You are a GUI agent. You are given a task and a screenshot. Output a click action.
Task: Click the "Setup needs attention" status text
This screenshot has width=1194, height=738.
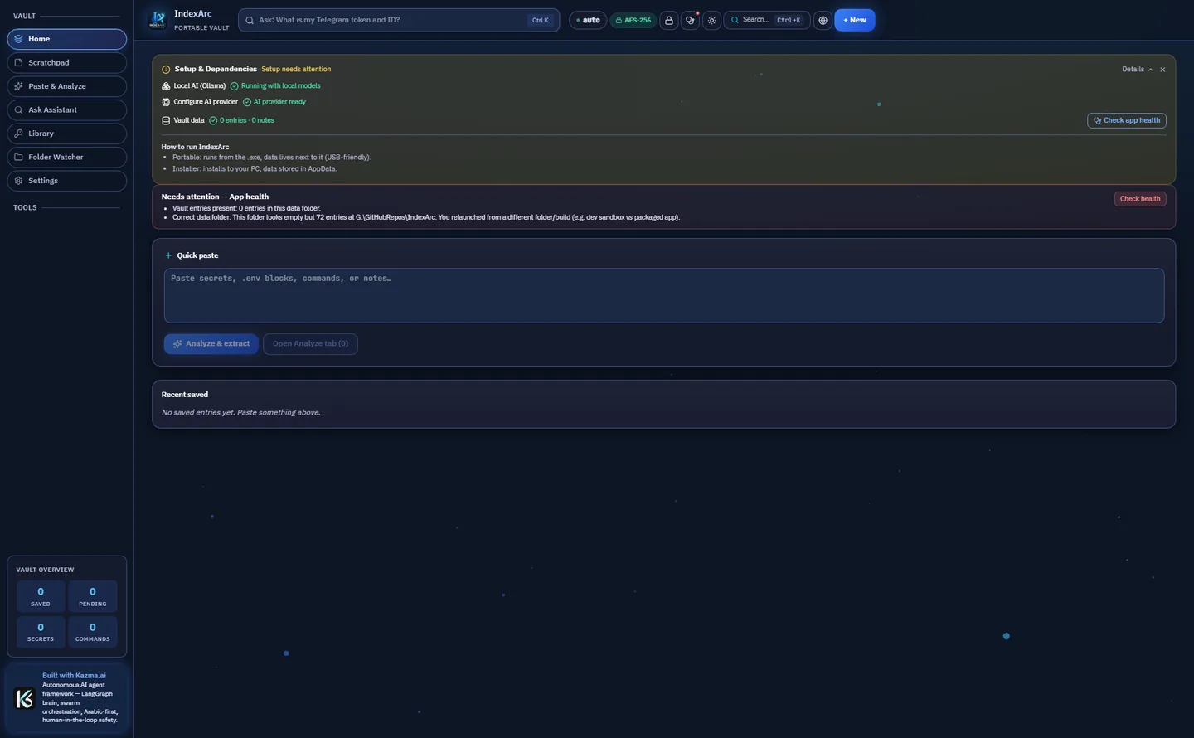coord(296,70)
